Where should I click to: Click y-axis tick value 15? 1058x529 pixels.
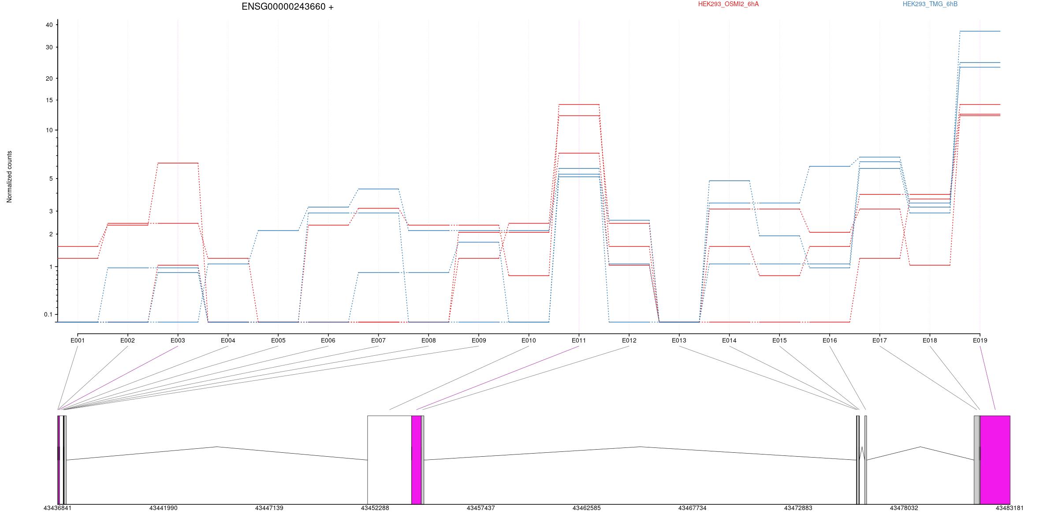click(49, 100)
